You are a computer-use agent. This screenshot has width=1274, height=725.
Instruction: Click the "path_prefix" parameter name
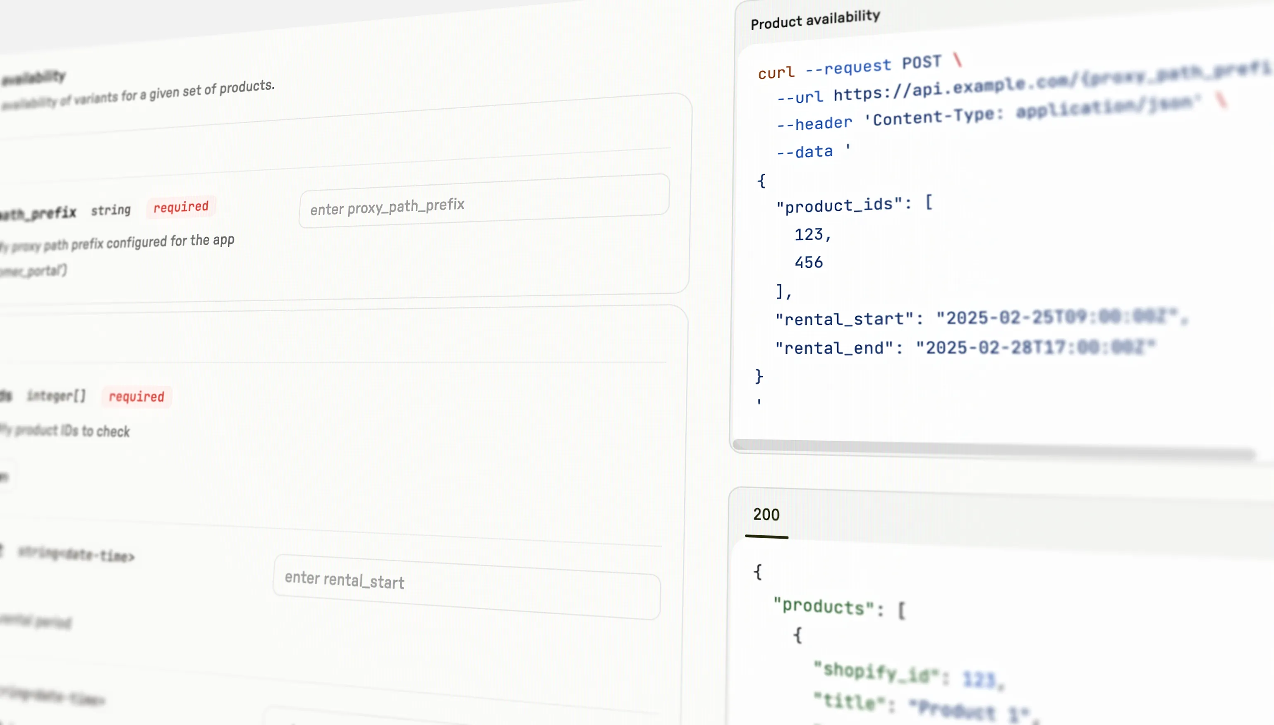point(38,214)
